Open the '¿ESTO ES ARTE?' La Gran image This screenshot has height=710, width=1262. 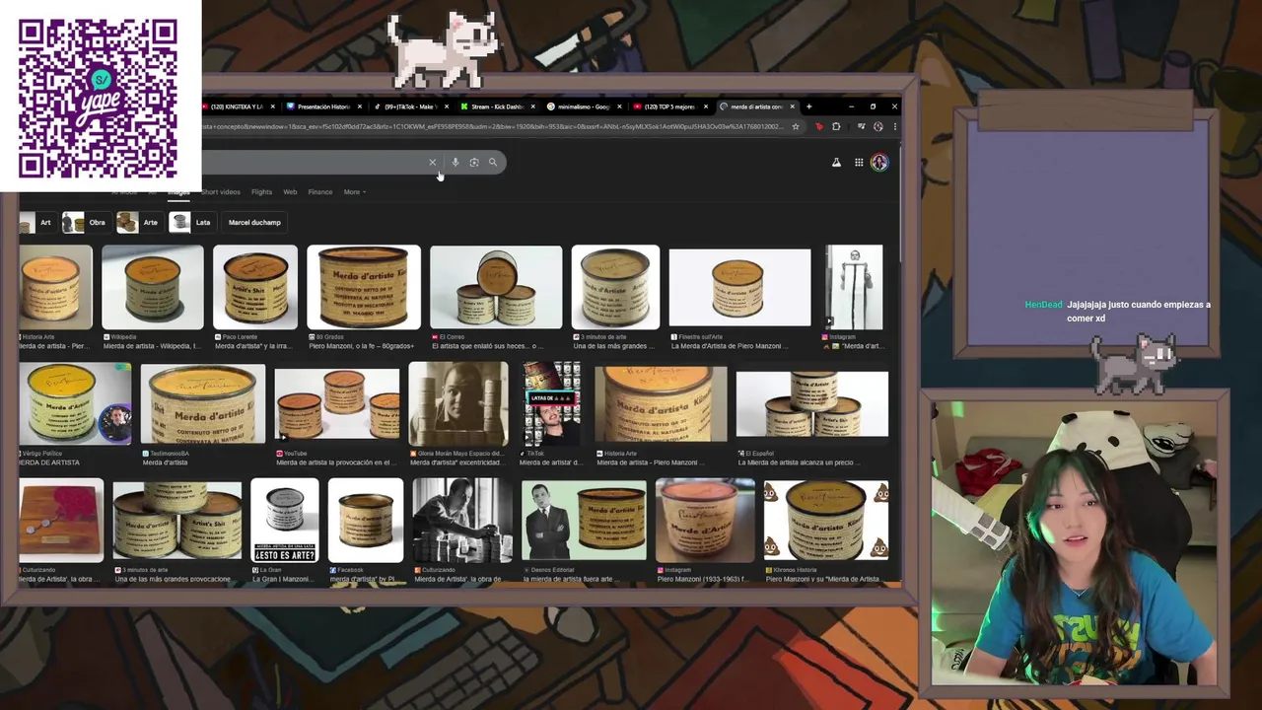[285, 520]
